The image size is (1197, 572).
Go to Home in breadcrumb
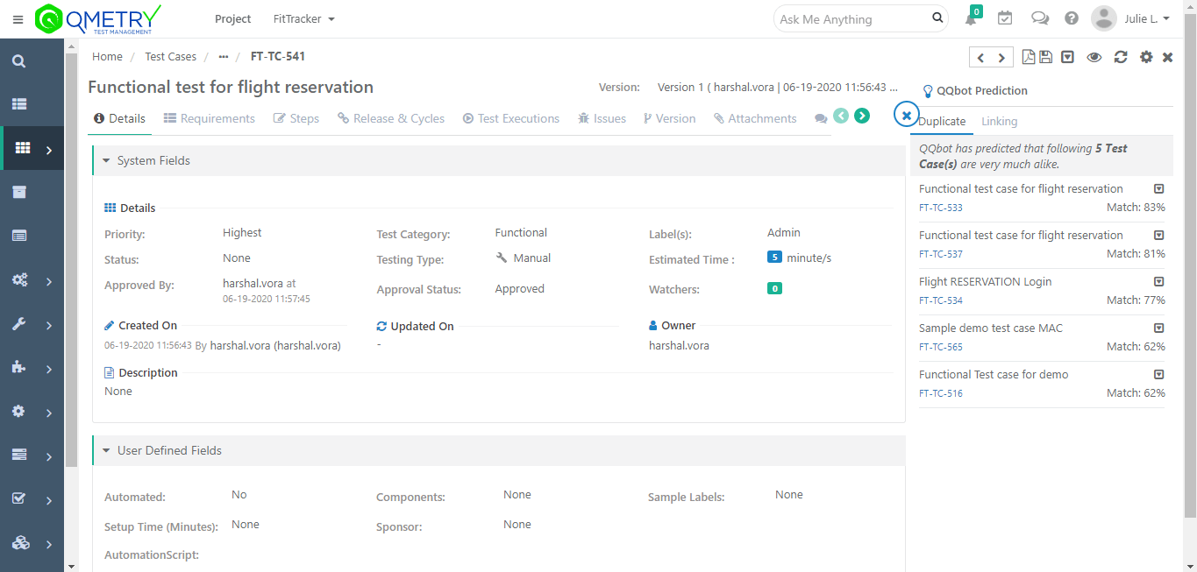(x=108, y=57)
